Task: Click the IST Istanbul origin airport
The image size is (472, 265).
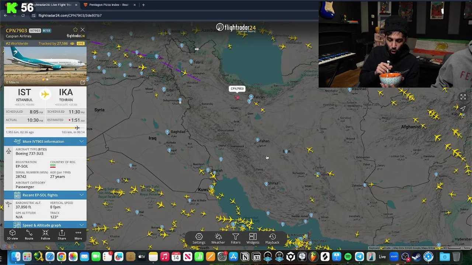Action: pyautogui.click(x=24, y=95)
